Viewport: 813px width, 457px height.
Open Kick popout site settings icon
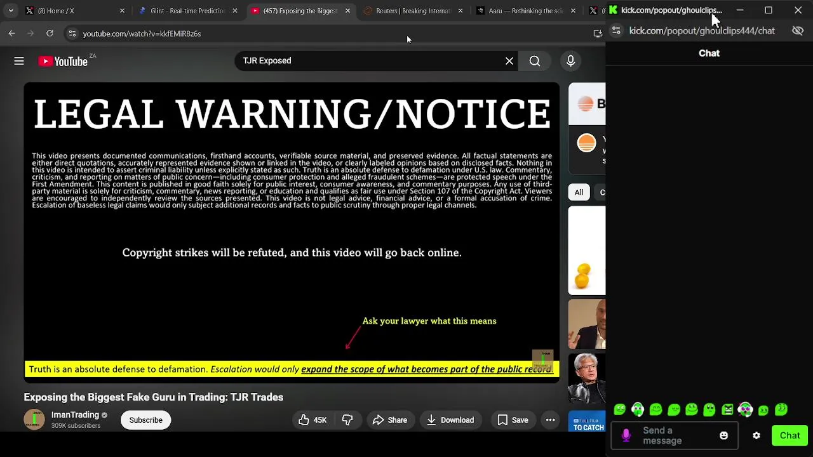coord(616,30)
